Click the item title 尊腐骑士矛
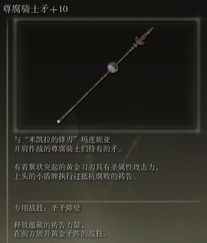 coord(26,9)
